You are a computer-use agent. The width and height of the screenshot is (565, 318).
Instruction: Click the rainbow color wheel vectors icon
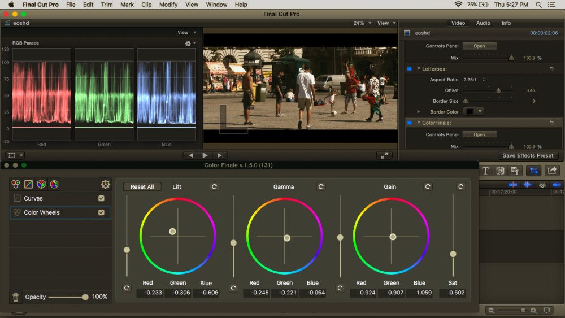[x=54, y=184]
